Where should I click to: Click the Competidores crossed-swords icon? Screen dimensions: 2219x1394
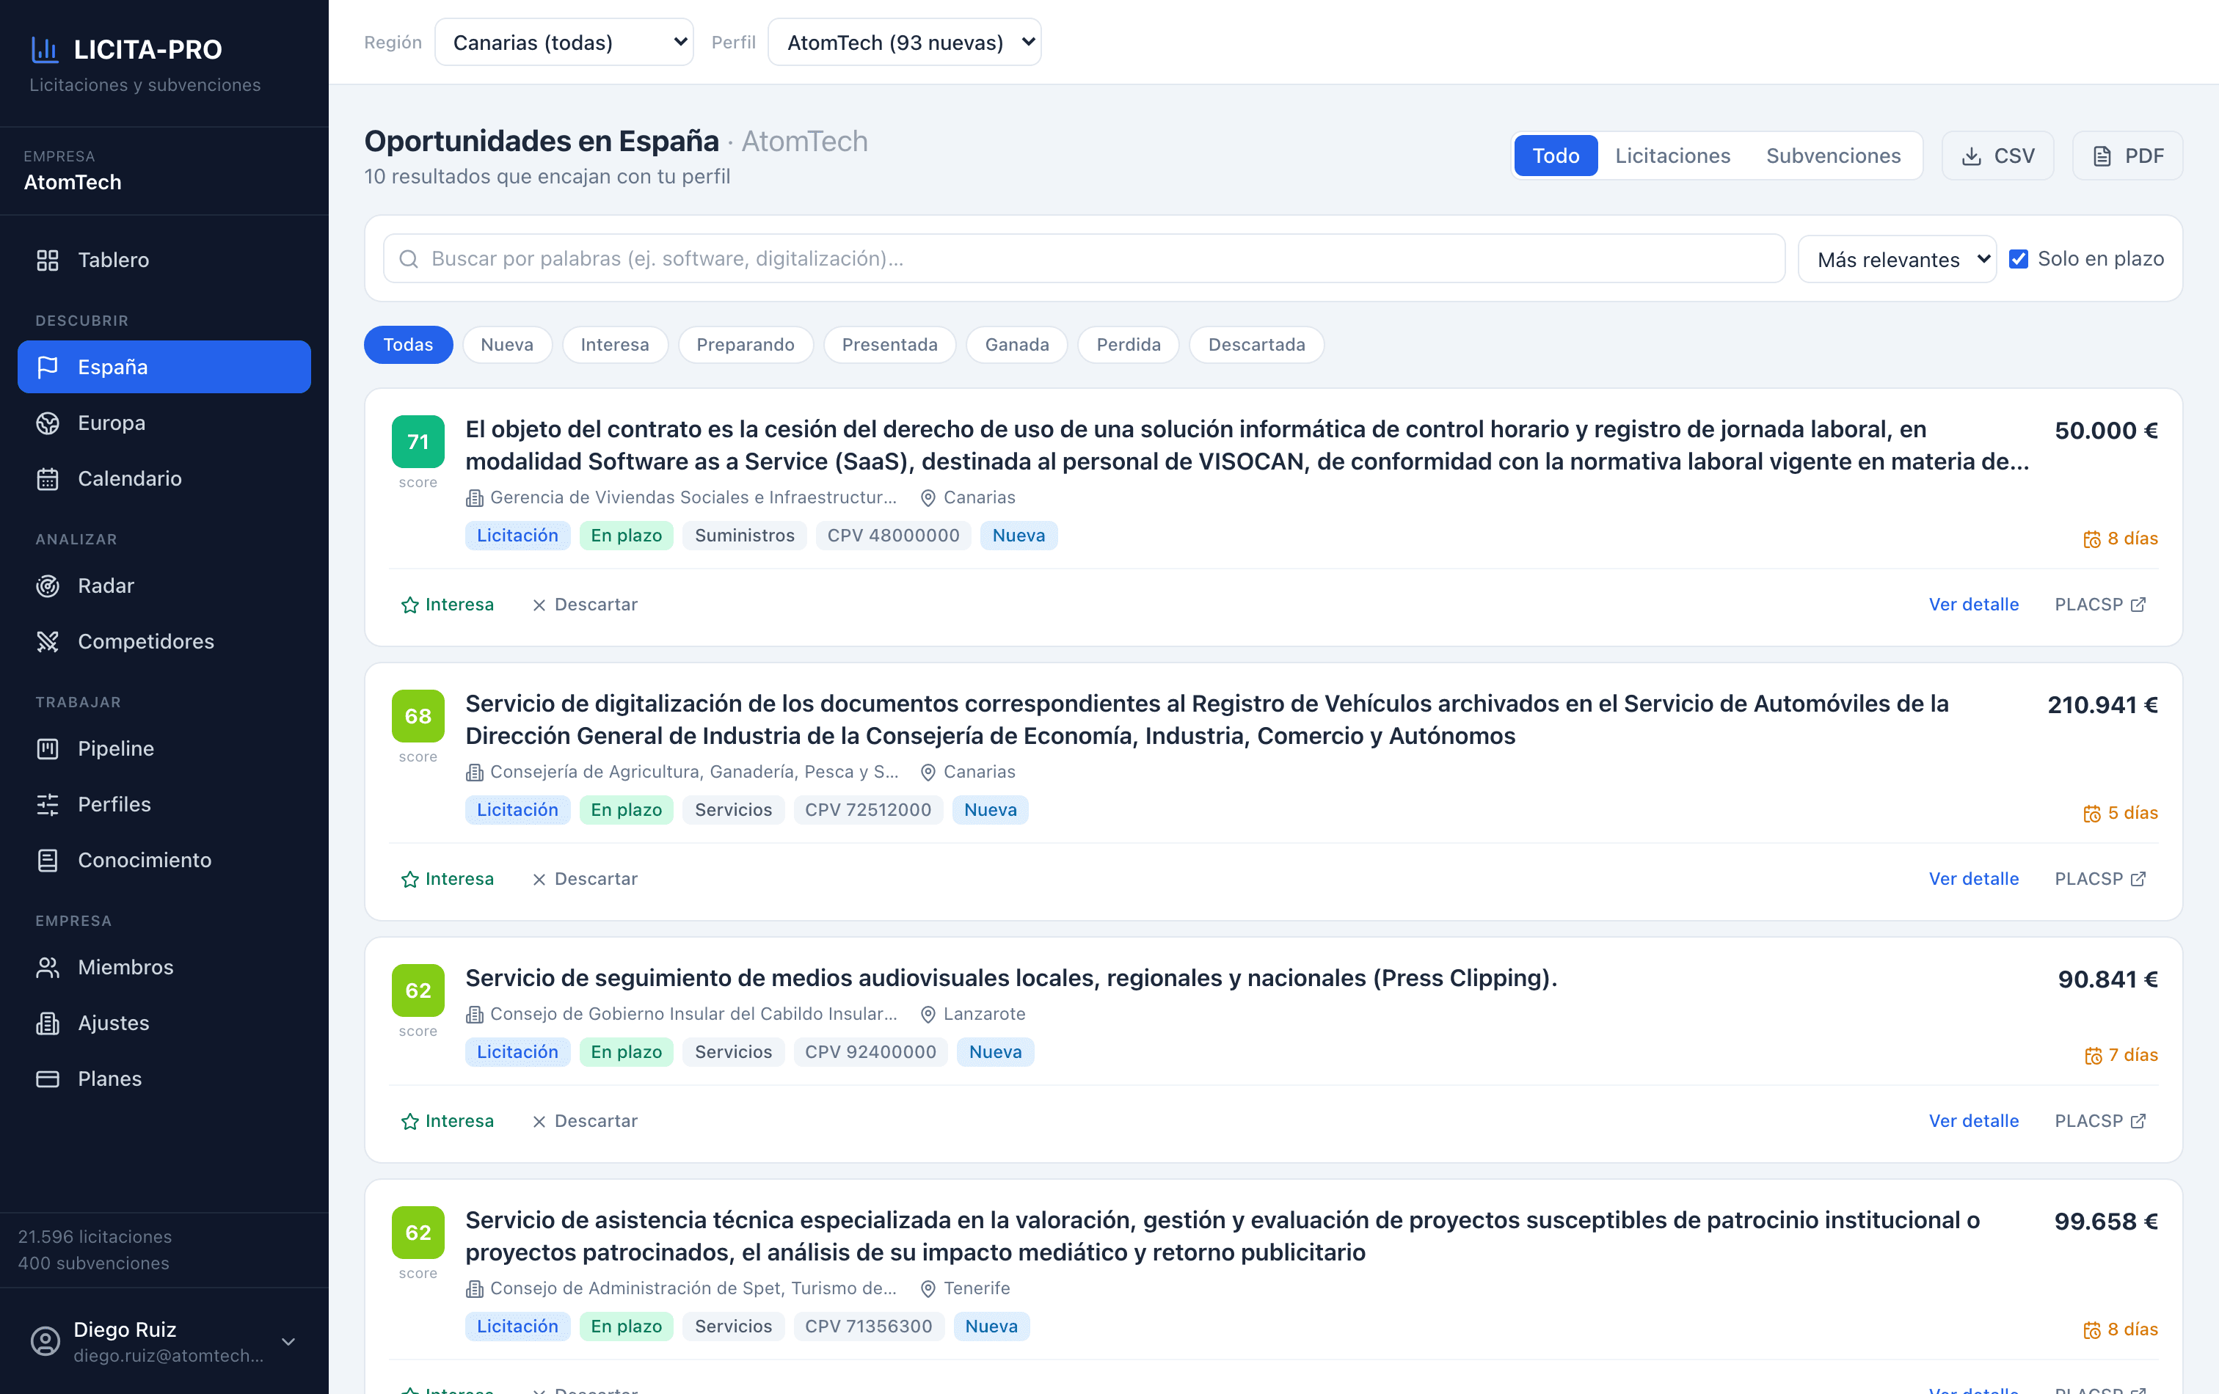coord(48,641)
